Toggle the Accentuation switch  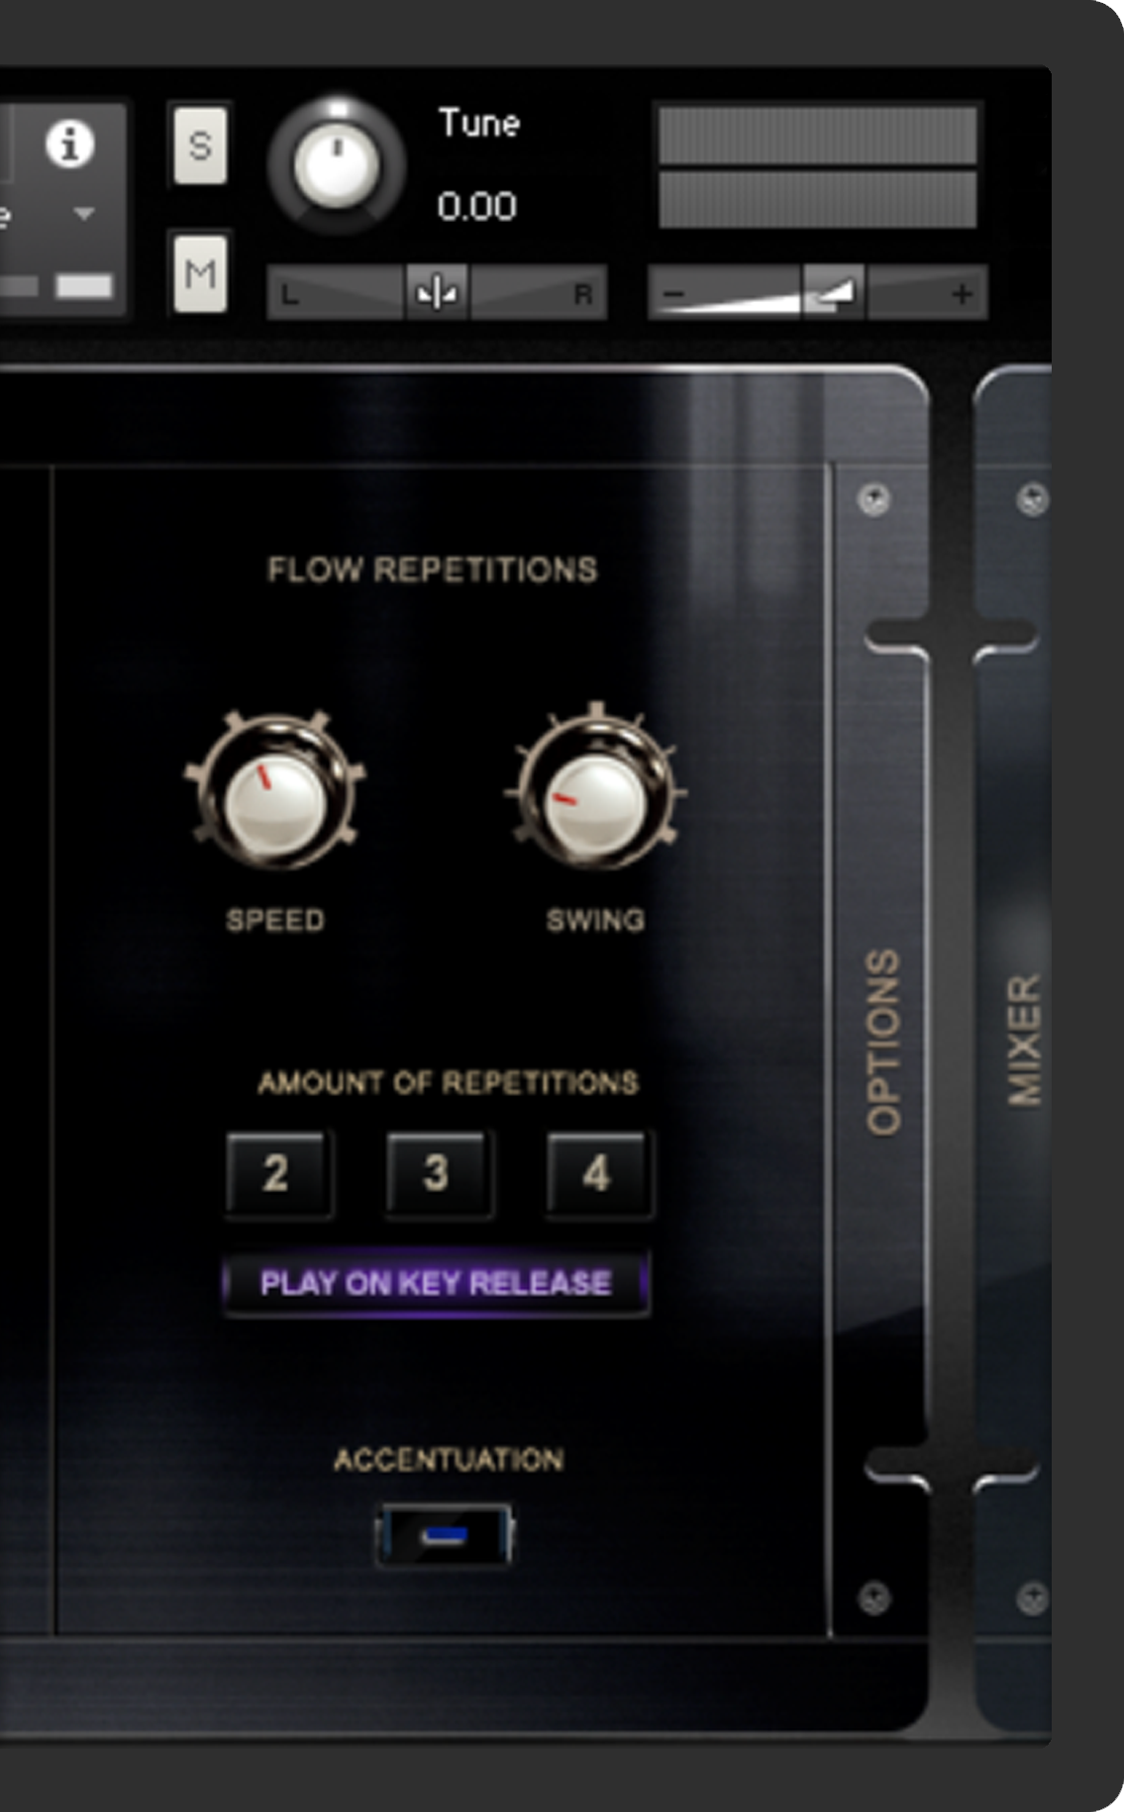[445, 1536]
